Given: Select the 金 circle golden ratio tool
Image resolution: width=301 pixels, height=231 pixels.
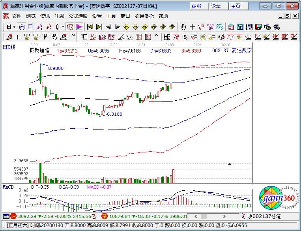Looking at the screenshot, I should 203,37.
